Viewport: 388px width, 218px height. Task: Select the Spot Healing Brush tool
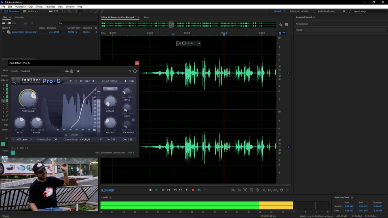coord(102,11)
